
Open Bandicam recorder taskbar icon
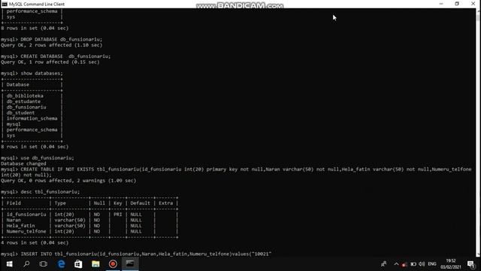pos(113,264)
